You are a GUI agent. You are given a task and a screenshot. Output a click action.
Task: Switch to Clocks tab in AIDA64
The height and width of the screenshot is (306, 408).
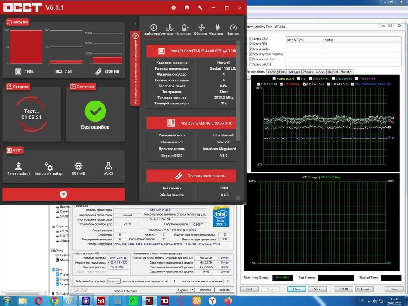(x=320, y=72)
